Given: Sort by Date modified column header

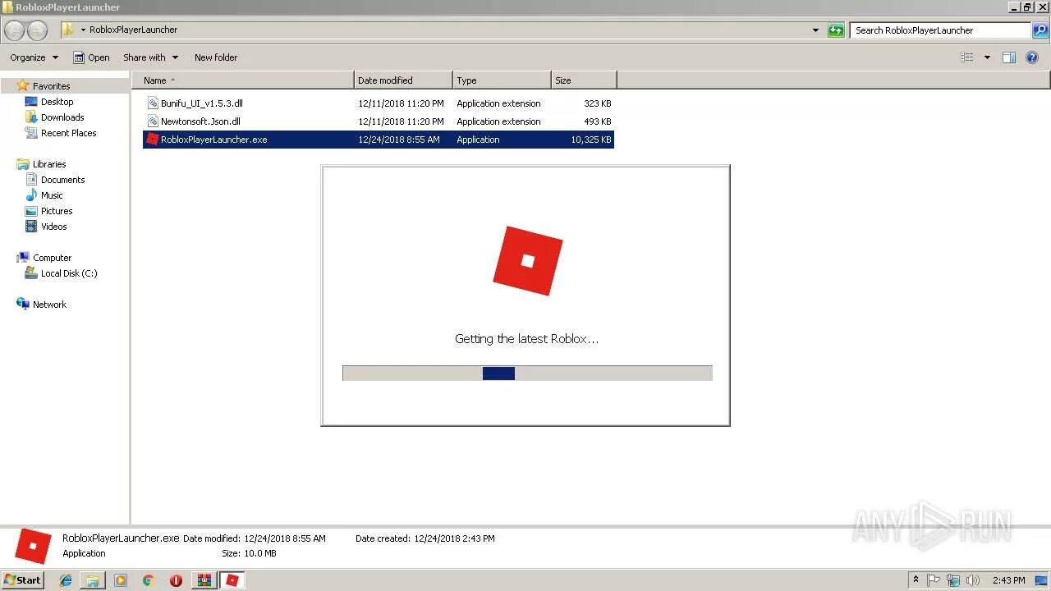Looking at the screenshot, I should tap(403, 80).
